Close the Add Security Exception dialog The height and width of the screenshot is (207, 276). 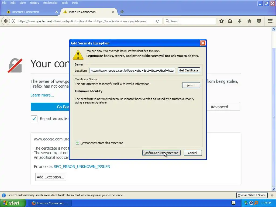[203, 43]
